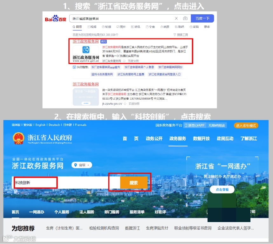Open jh.zjzwfw.gov.cn 百度快照 link
The height and width of the screenshot is (244, 273).
point(134,104)
